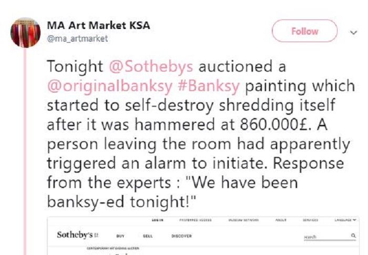
Task: Open MA Art Market KSA profile picture
Action: [x=25, y=33]
